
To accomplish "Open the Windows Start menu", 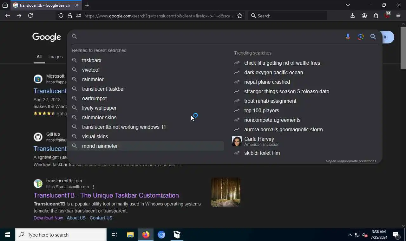I will (x=8, y=235).
